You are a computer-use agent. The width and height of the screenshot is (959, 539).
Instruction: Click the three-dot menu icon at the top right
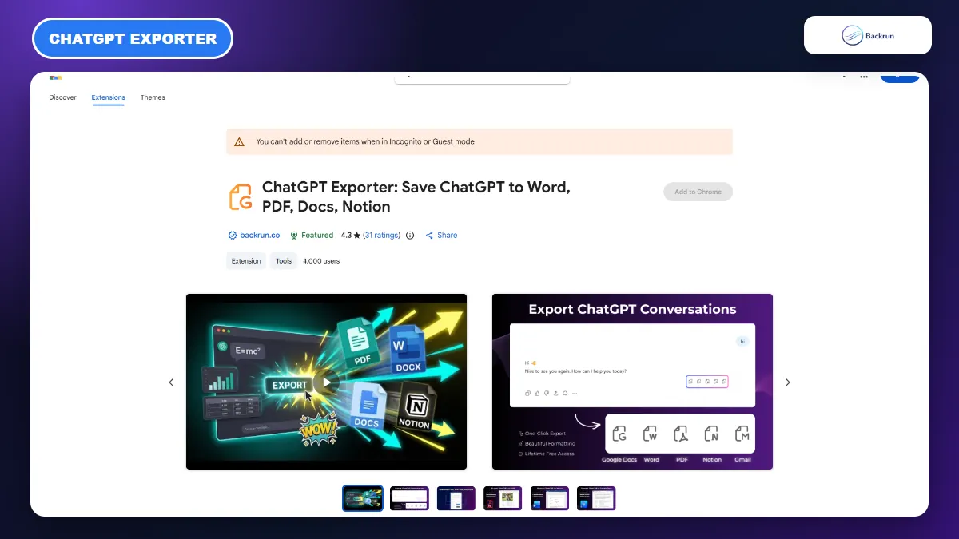coord(864,77)
